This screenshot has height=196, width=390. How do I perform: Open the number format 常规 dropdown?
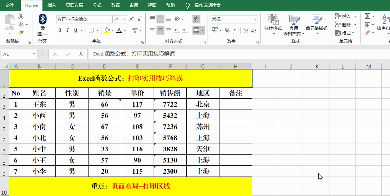255,19
